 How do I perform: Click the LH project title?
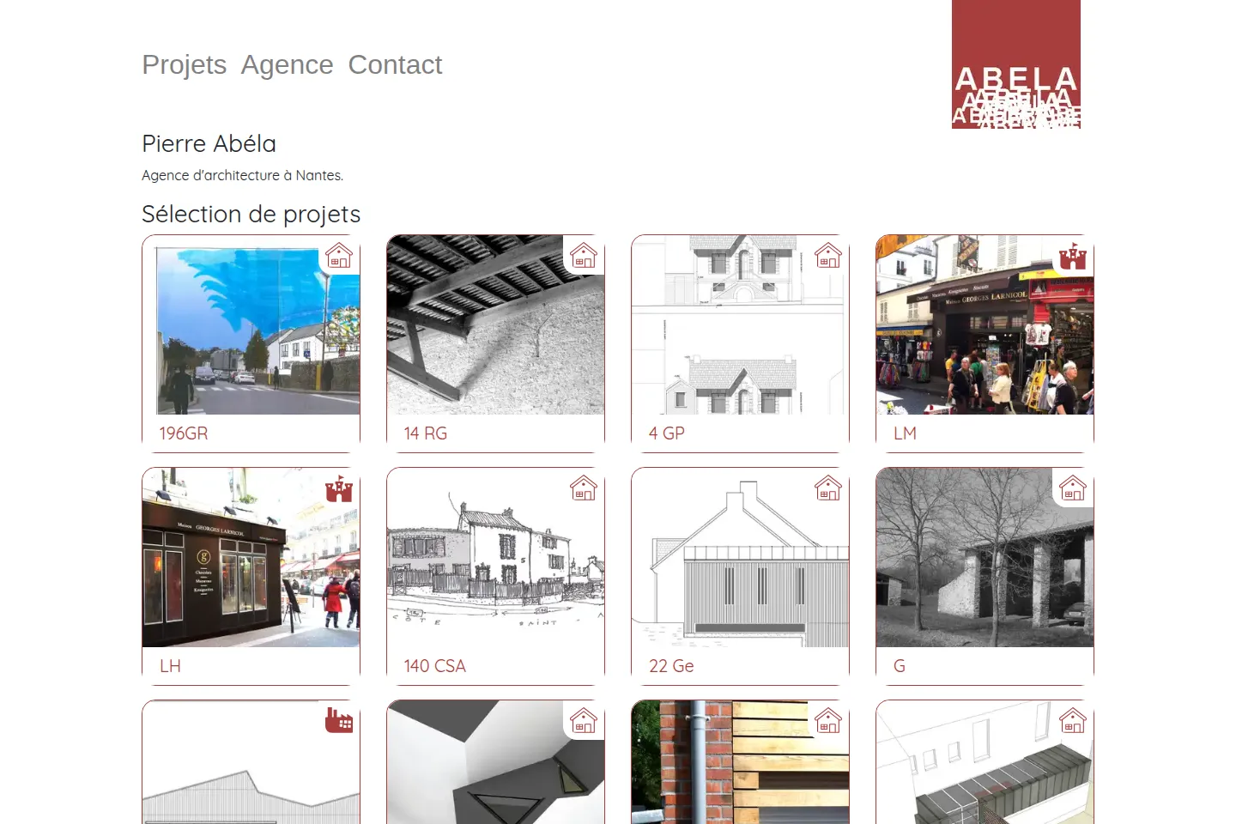click(170, 666)
